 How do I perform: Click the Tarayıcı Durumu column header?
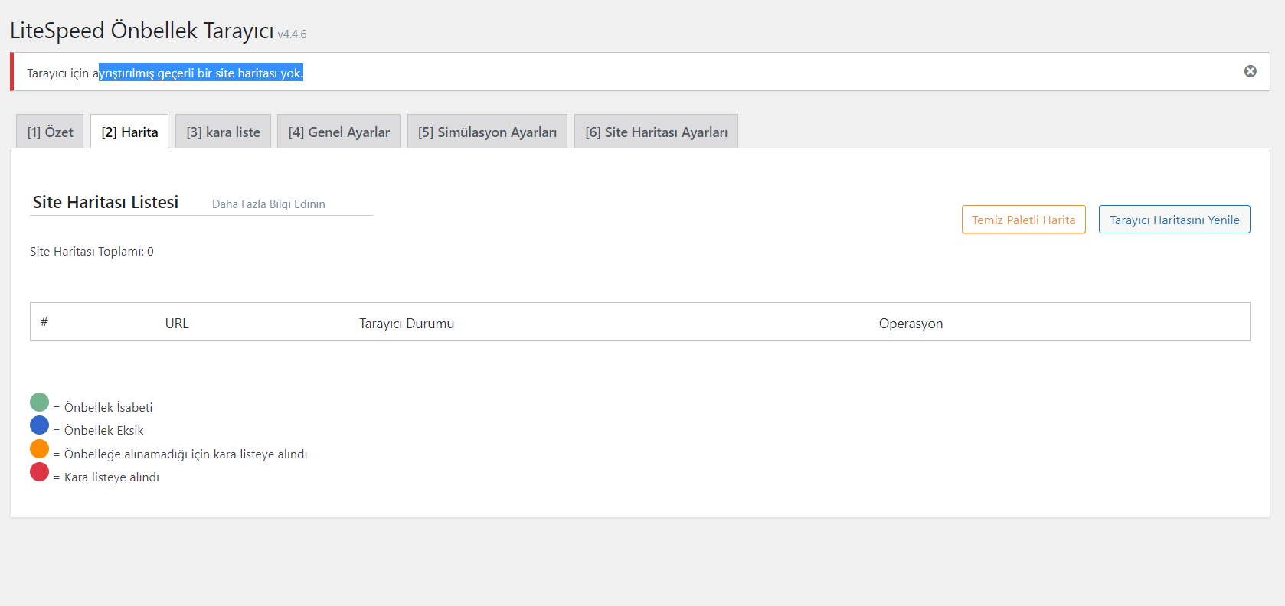pyautogui.click(x=407, y=323)
